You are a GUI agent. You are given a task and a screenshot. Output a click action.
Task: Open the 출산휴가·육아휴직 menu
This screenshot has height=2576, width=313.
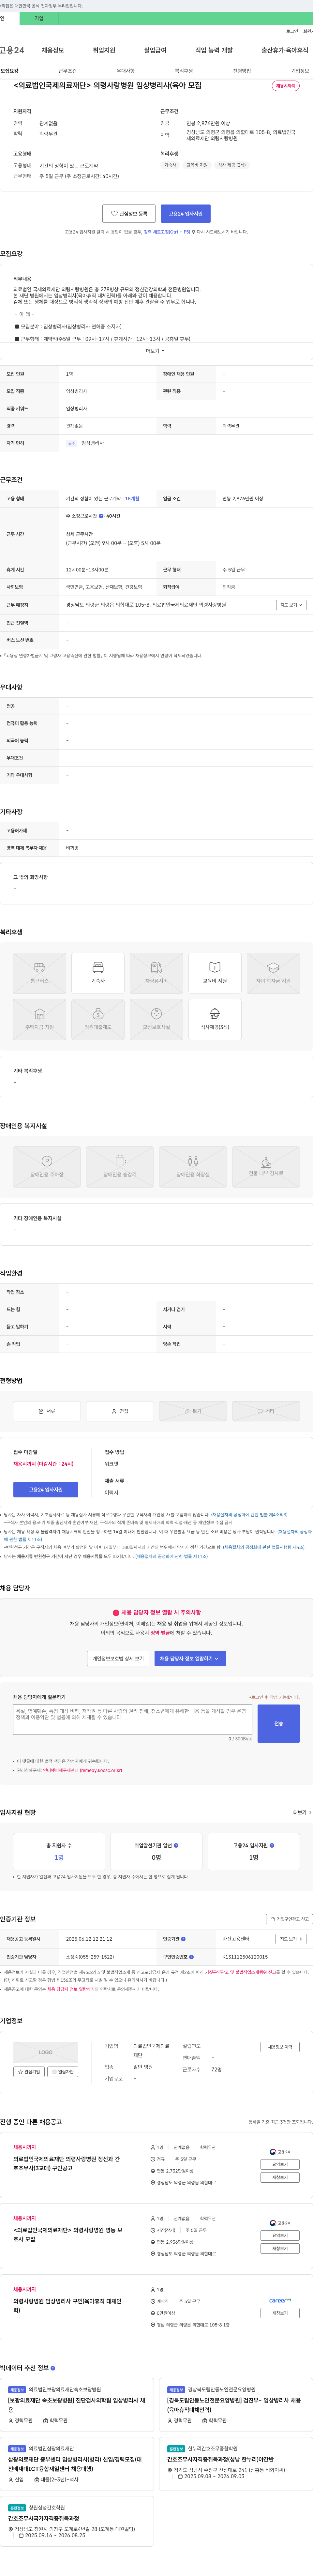click(x=285, y=50)
